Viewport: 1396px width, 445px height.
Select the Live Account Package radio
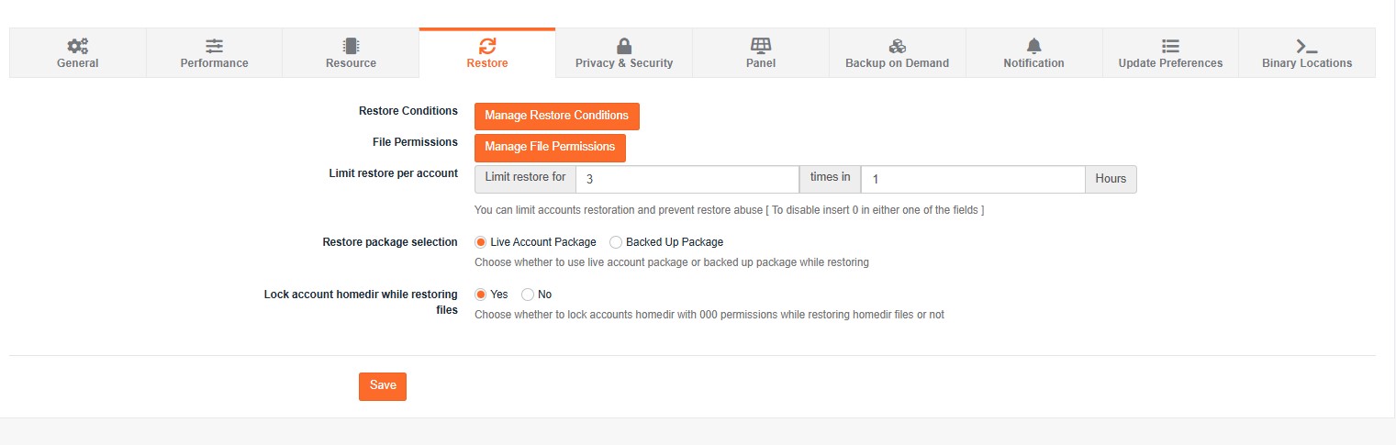481,242
